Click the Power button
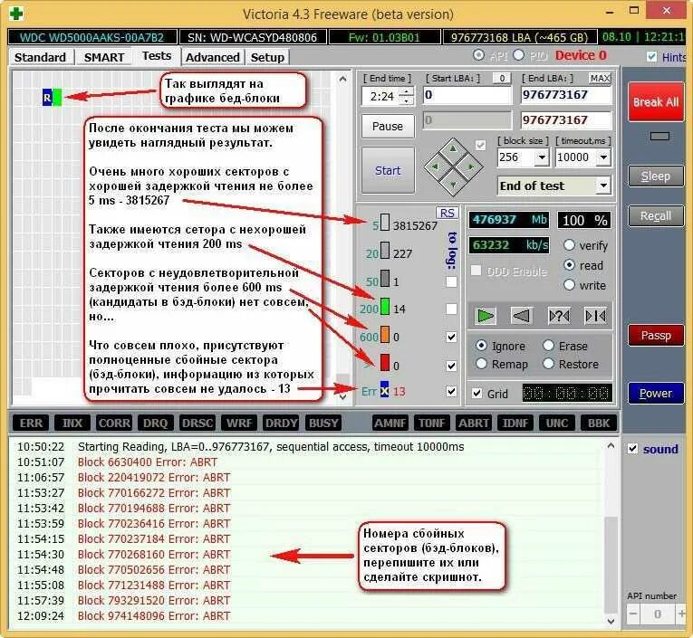693x638 pixels. click(x=656, y=393)
